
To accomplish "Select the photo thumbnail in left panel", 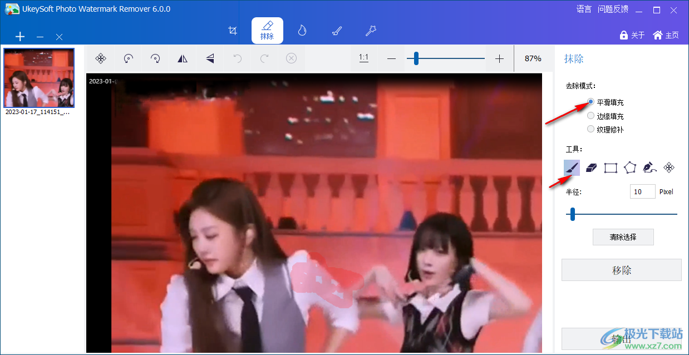I will pos(39,78).
